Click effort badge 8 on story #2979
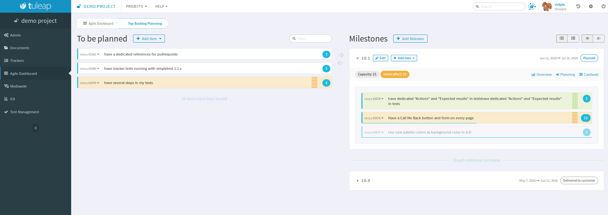This screenshot has height=215, width=608. [x=326, y=83]
